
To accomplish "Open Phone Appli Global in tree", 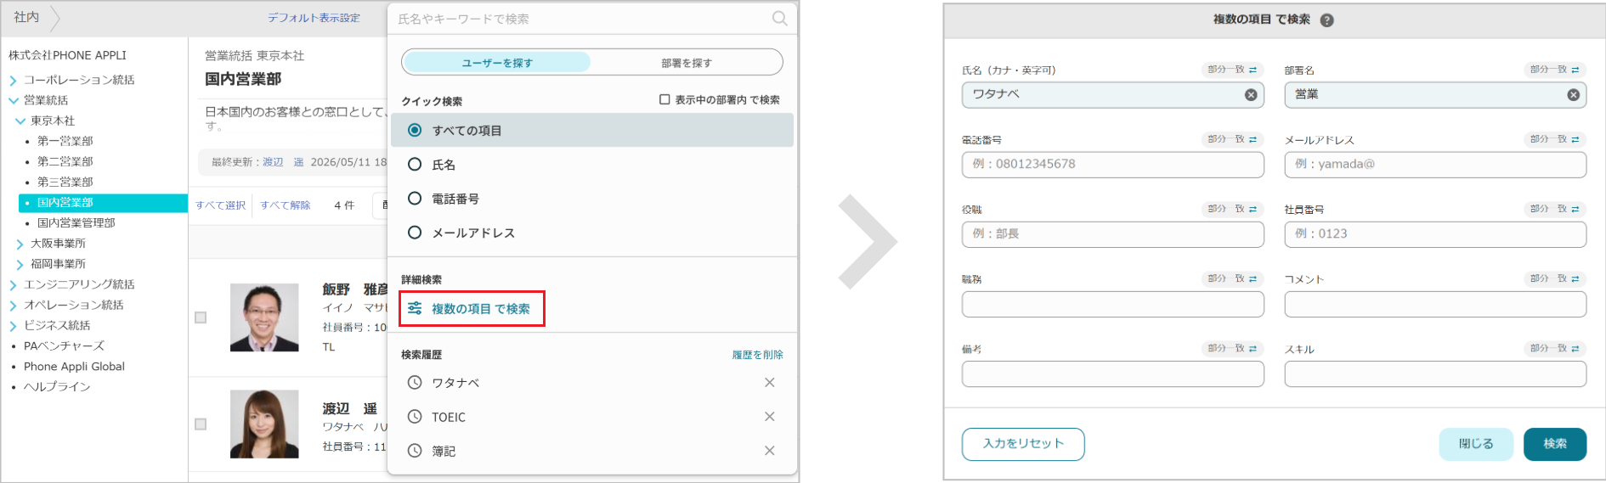I will [x=74, y=366].
